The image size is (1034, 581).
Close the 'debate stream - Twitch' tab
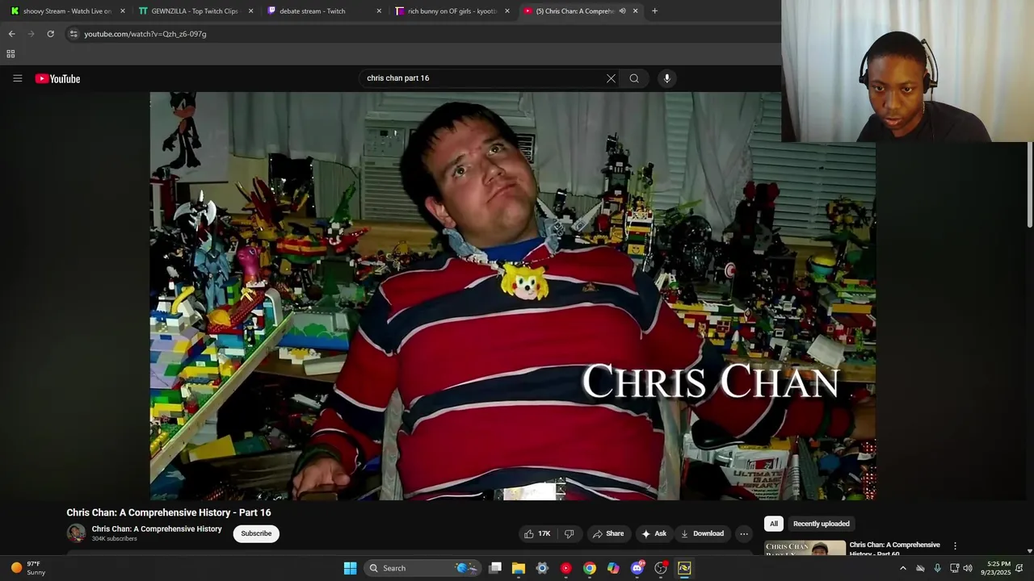click(379, 11)
